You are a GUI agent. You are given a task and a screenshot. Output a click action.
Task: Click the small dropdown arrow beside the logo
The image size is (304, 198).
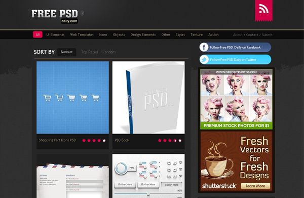tap(82, 13)
